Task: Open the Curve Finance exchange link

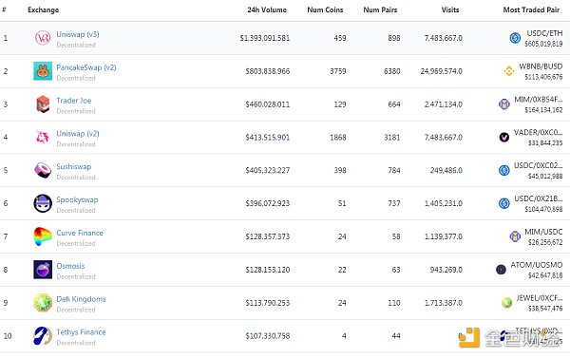Action: pos(80,233)
